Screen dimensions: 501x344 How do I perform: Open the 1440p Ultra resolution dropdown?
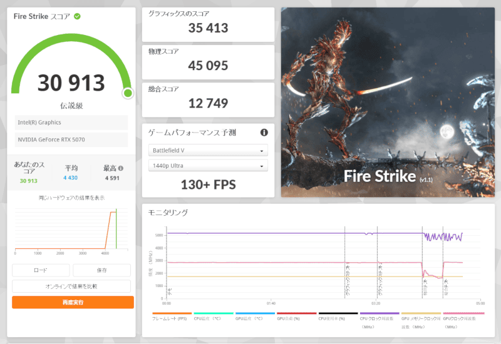point(209,166)
